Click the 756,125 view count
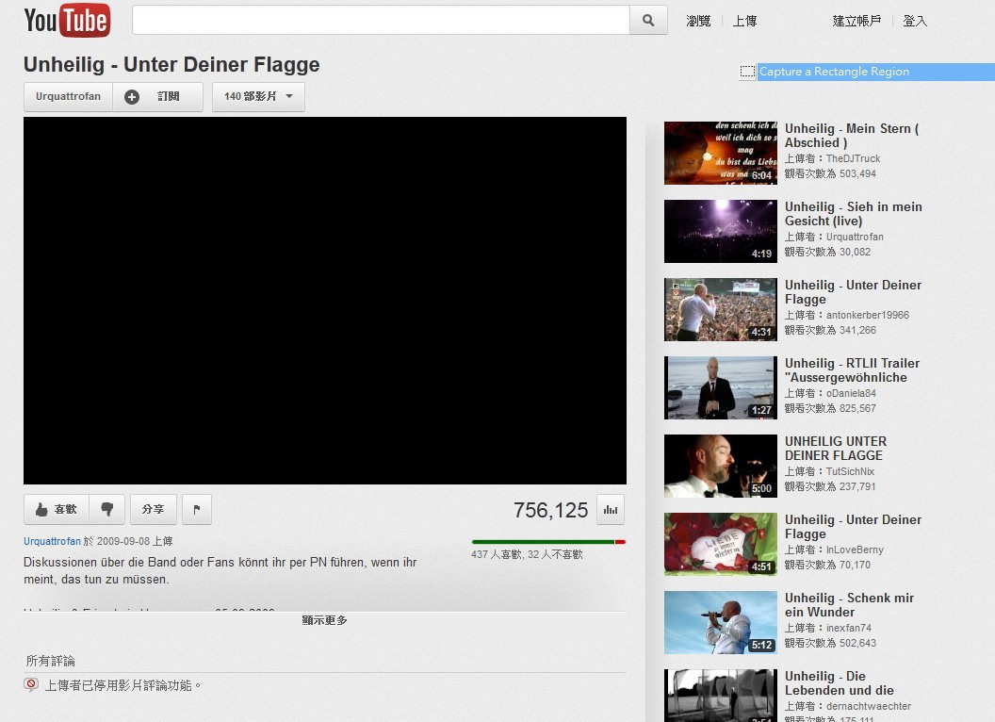Image resolution: width=995 pixels, height=722 pixels. tap(551, 510)
